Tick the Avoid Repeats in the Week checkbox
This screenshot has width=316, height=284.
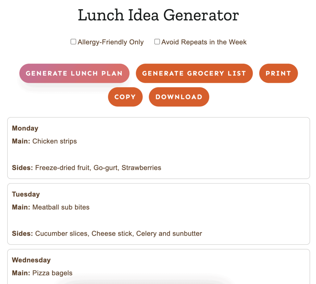tap(157, 42)
